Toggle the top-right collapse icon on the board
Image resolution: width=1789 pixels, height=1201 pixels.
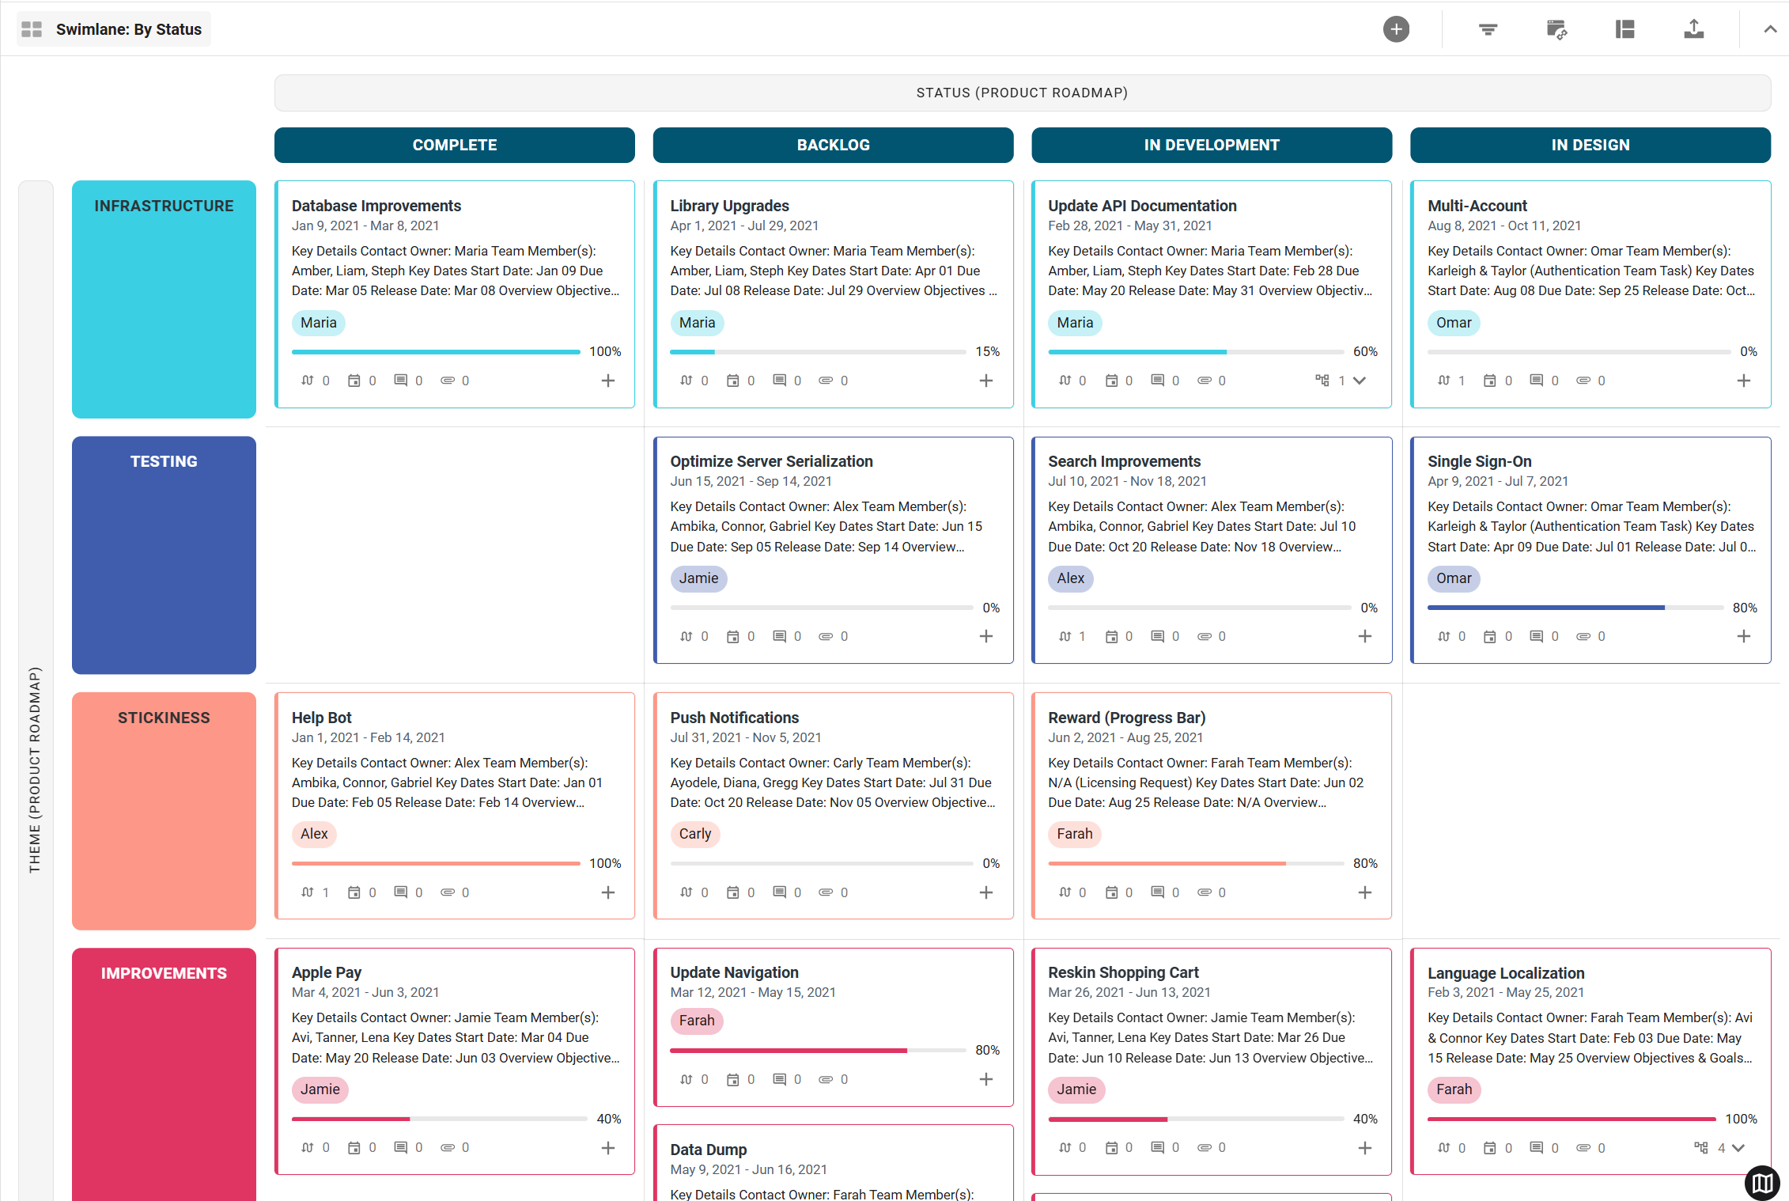point(1770,28)
